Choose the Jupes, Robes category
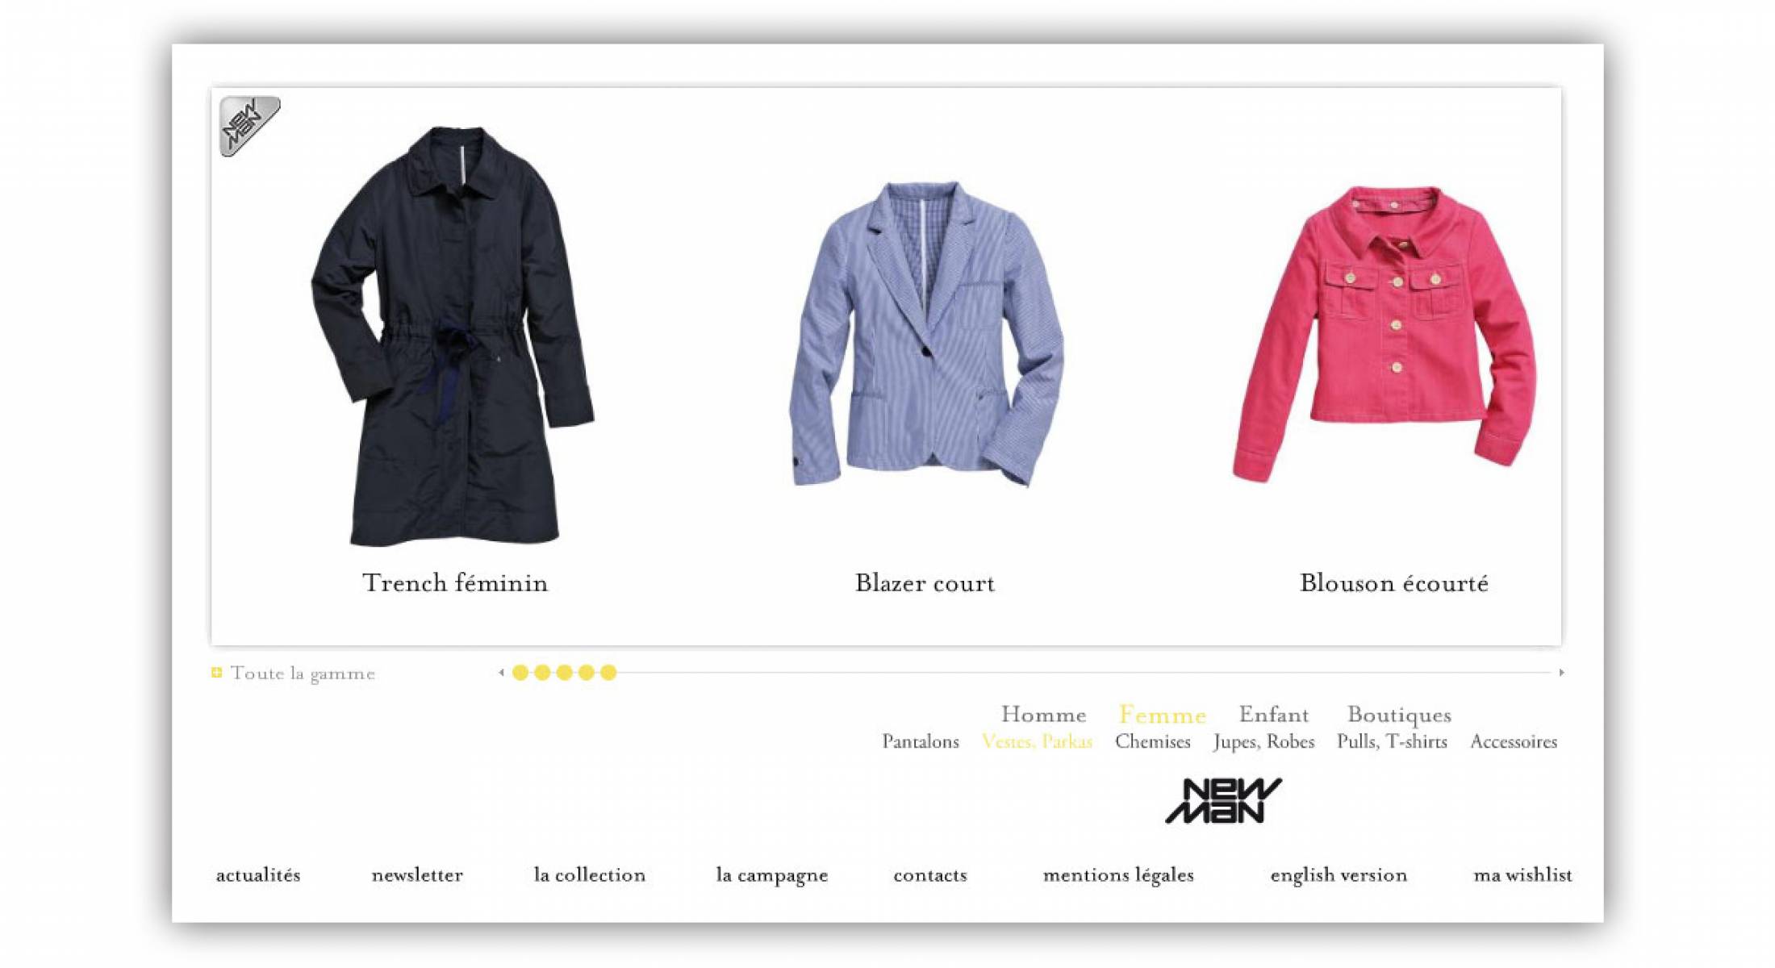The width and height of the screenshot is (1775, 968). [1263, 742]
